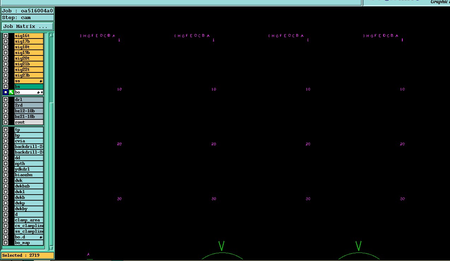Image resolution: width=450 pixels, height=261 pixels.
Task: Click the hand marker icon on the bo.d layer
Action: [41, 237]
